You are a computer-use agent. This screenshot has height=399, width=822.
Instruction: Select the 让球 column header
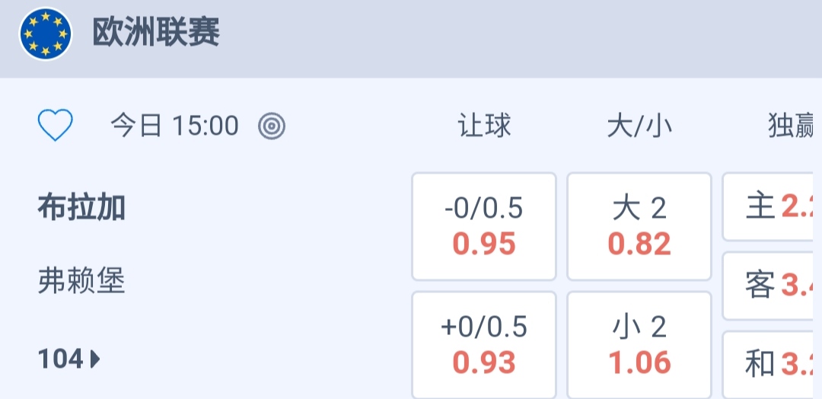pyautogui.click(x=484, y=126)
